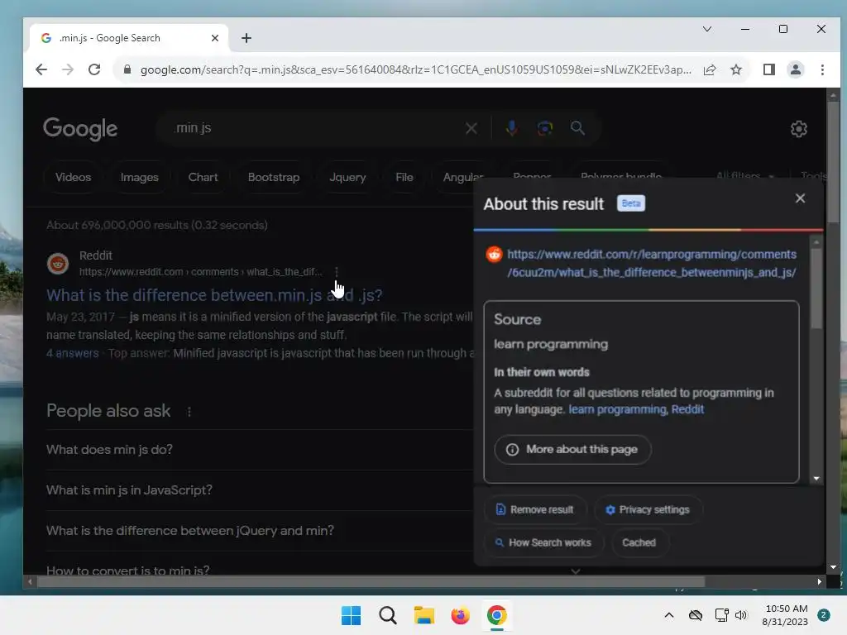Viewport: 847px width, 635px height.
Task: Filter results by Videos
Action: (73, 177)
